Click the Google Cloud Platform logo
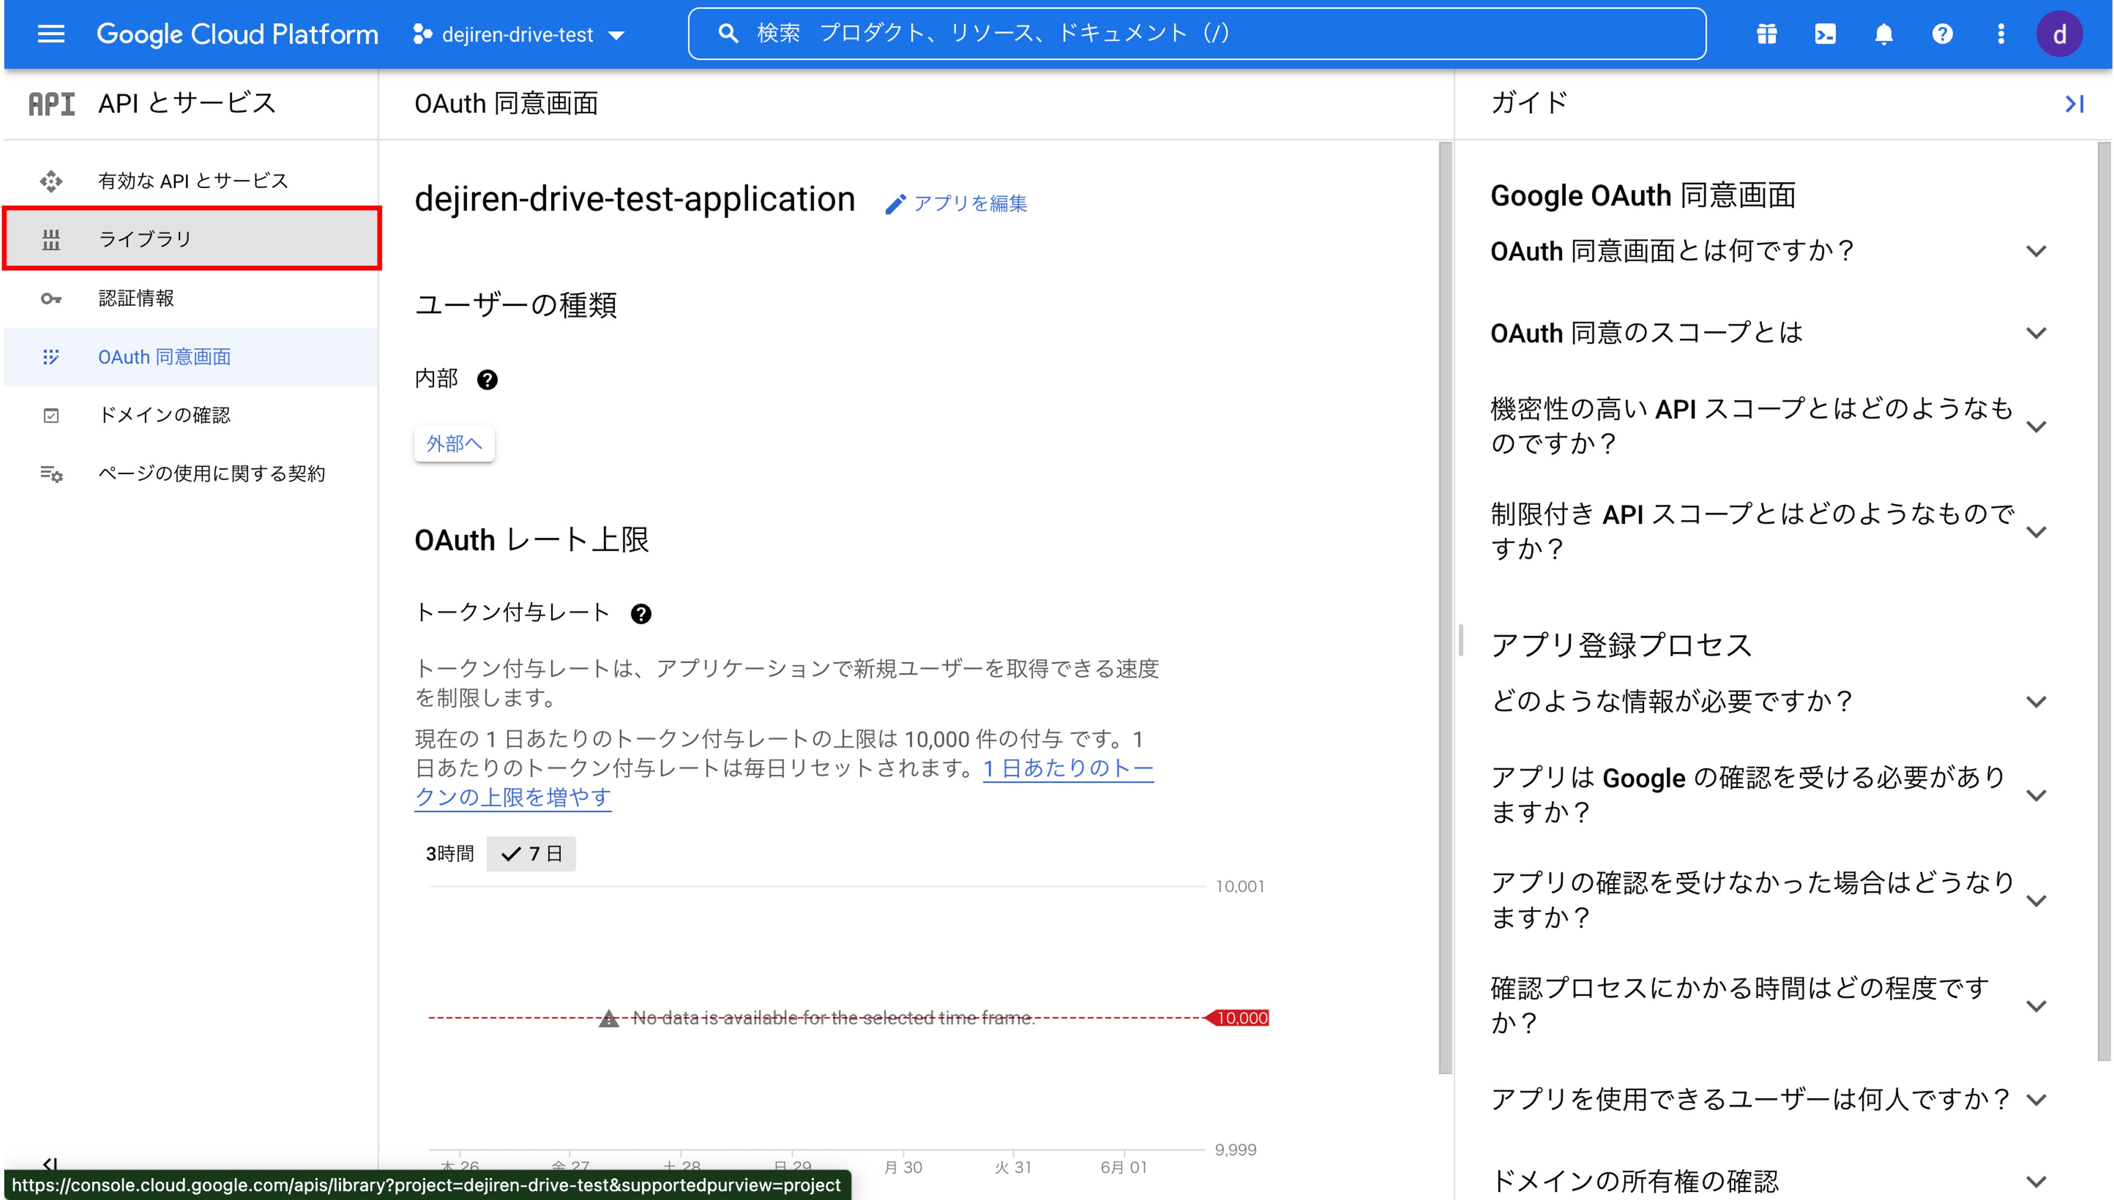 (x=238, y=34)
